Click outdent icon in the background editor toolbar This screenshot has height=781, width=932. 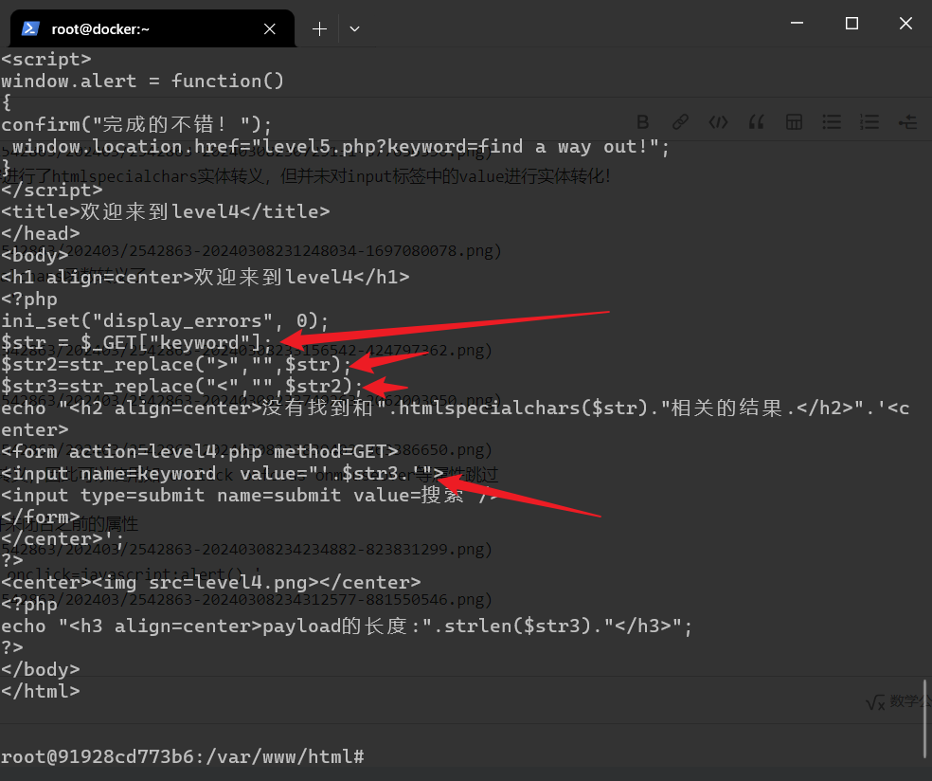[x=907, y=122]
